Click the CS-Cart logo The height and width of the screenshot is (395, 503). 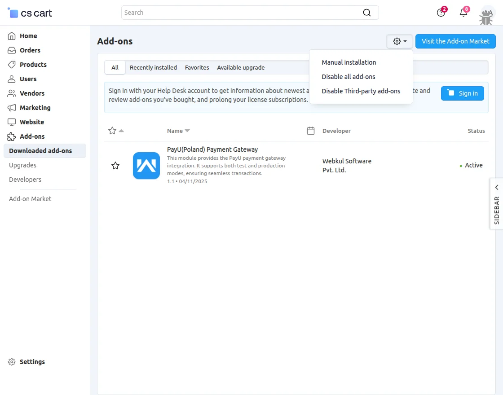pyautogui.click(x=30, y=13)
